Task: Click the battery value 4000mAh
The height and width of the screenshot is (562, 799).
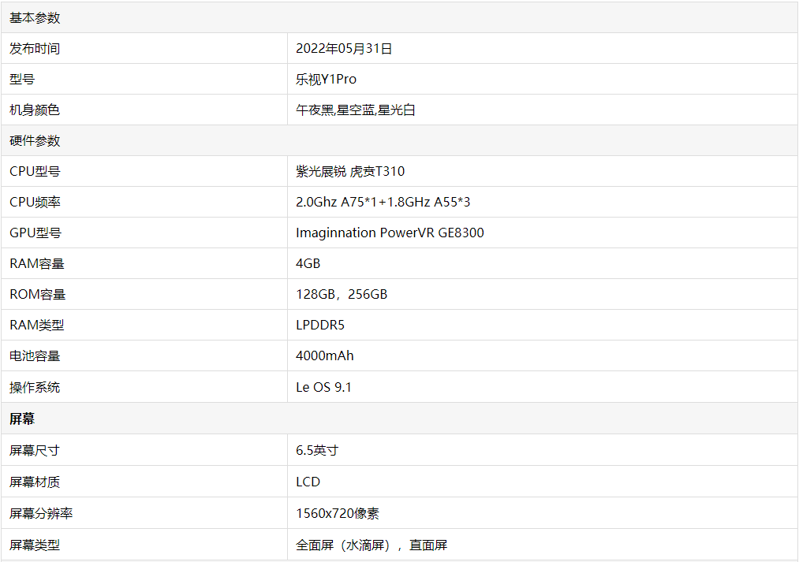Action: click(x=325, y=355)
